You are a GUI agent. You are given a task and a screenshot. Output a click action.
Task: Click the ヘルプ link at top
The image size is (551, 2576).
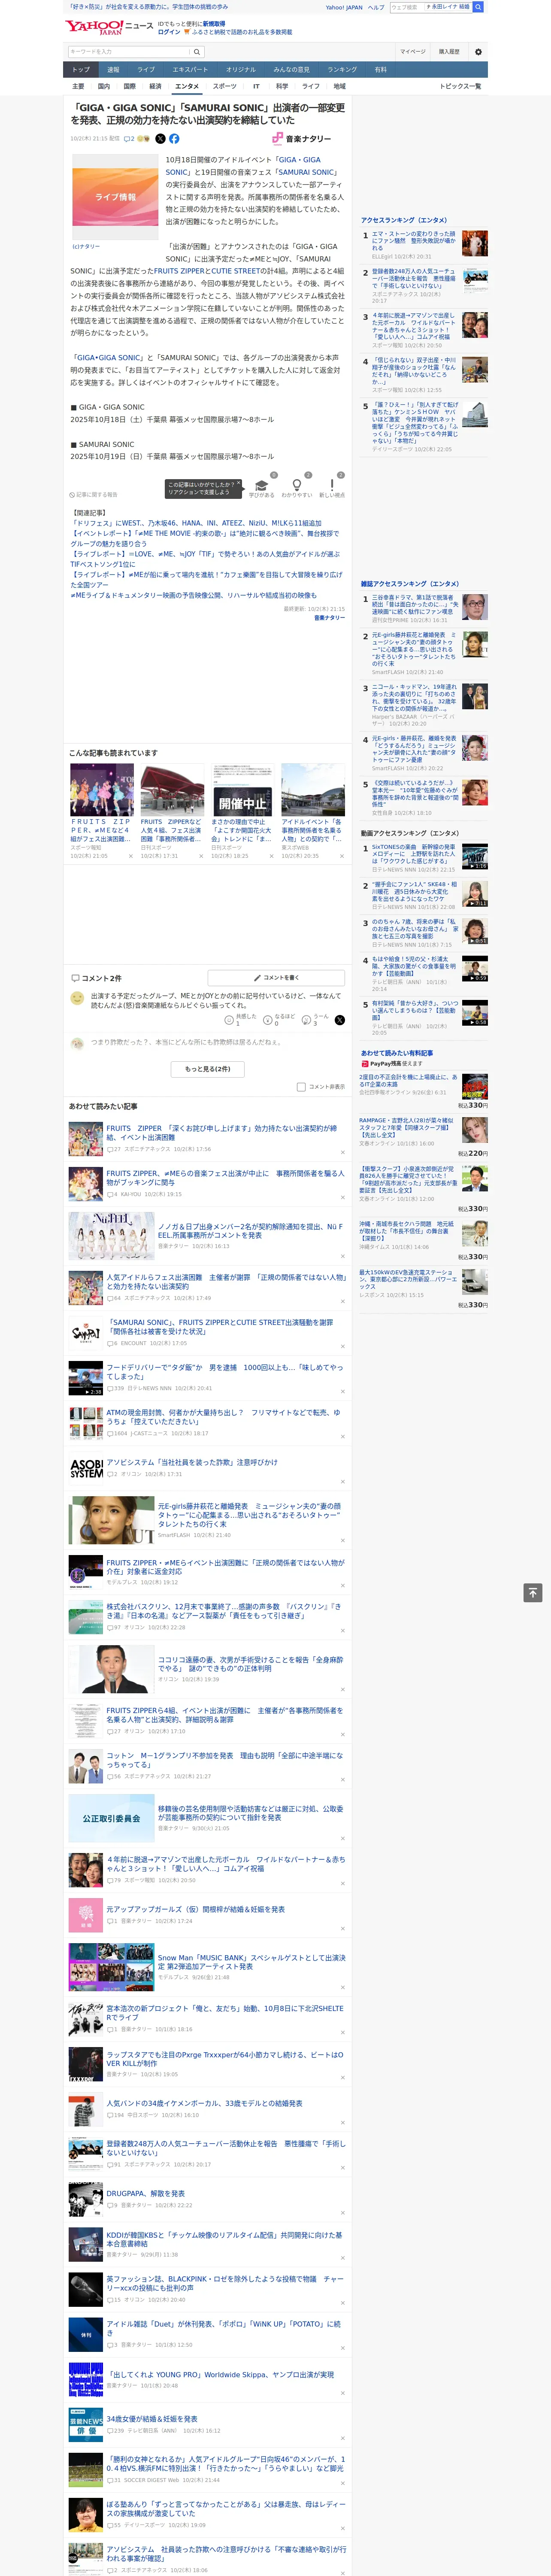pos(375,7)
